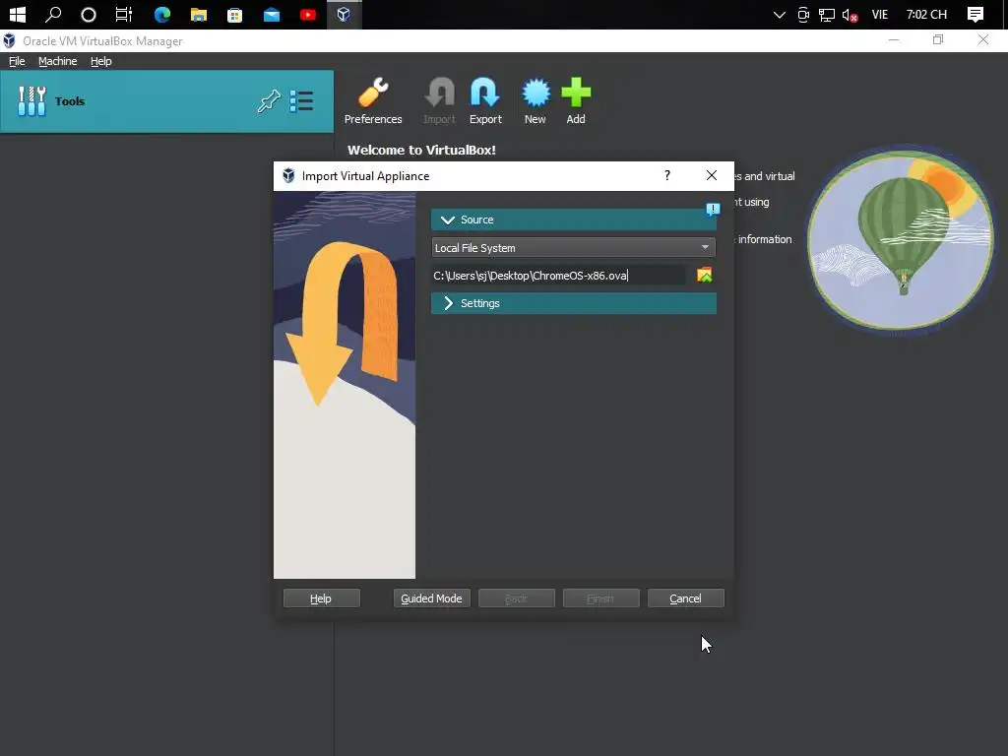This screenshot has width=1008, height=756.
Task: Restore the VirtualBox Manager window size
Action: (938, 39)
